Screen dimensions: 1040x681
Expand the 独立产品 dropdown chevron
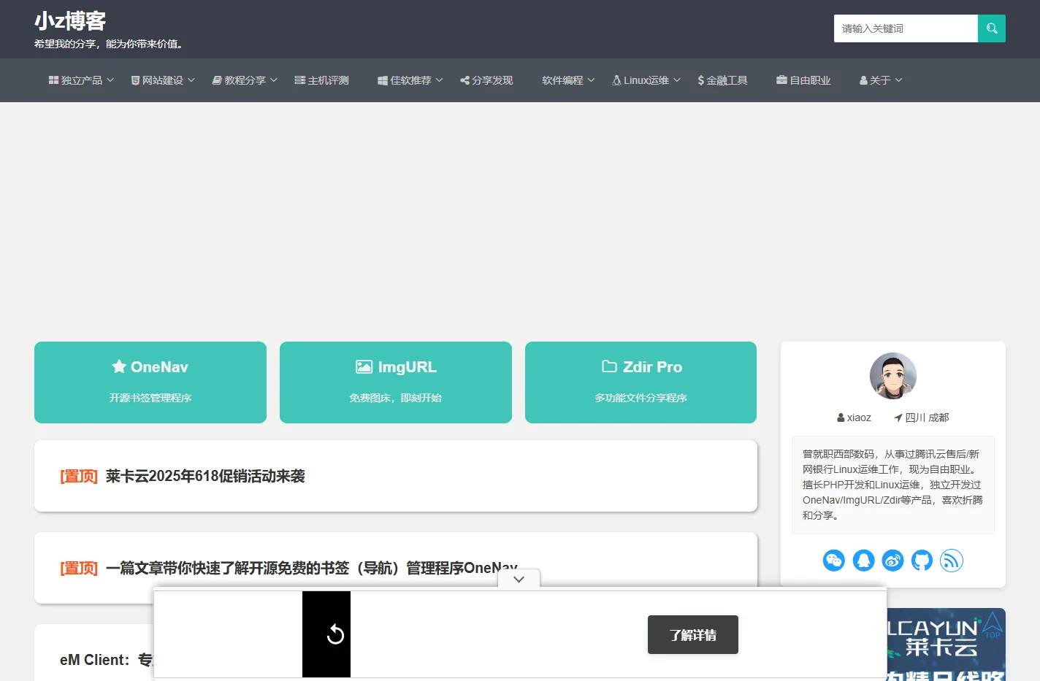(110, 80)
